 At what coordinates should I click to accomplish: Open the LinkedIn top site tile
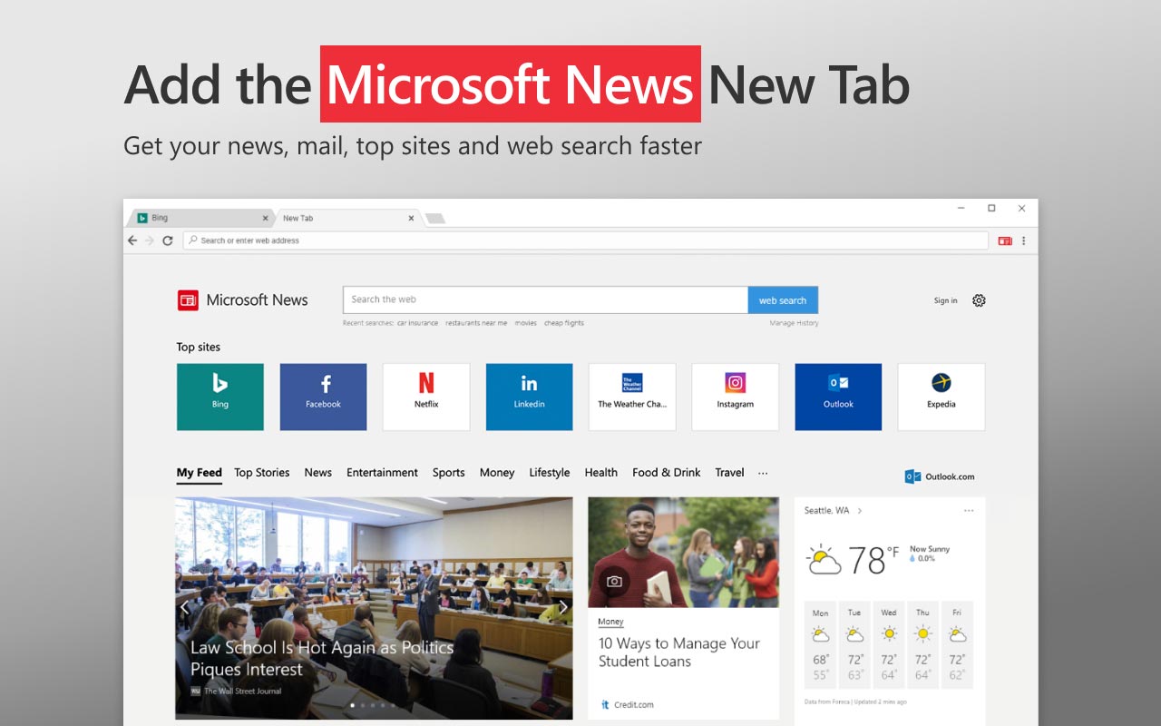click(529, 397)
